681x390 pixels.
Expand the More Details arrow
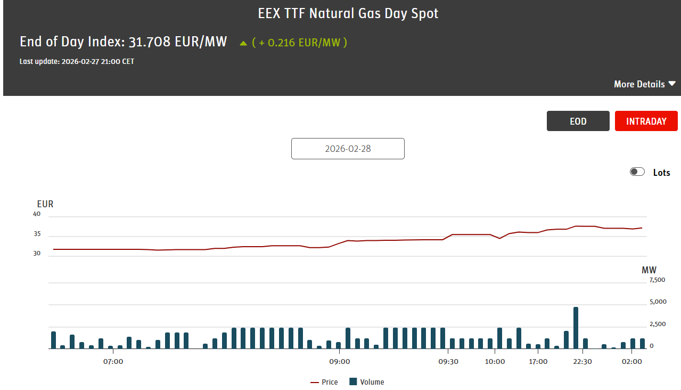672,84
